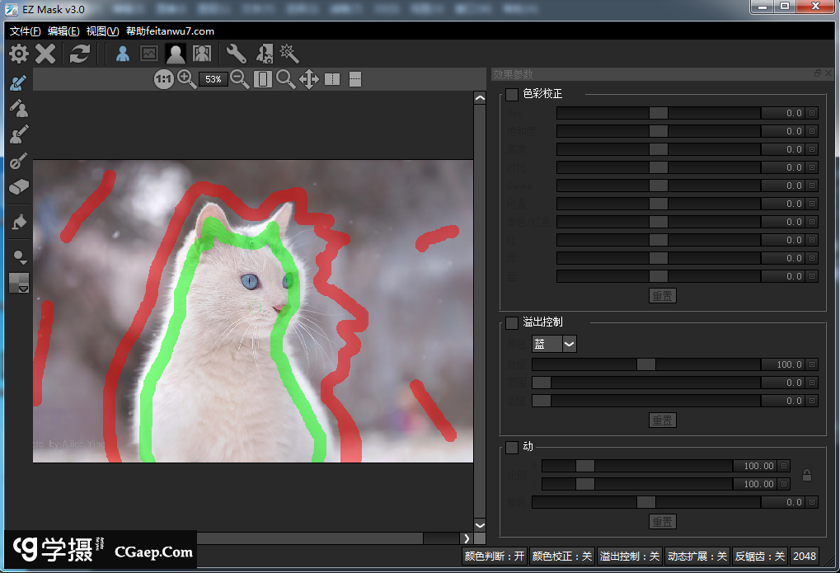The image size is (840, 573).
Task: Select the pan move arrows tool
Action: coord(308,79)
